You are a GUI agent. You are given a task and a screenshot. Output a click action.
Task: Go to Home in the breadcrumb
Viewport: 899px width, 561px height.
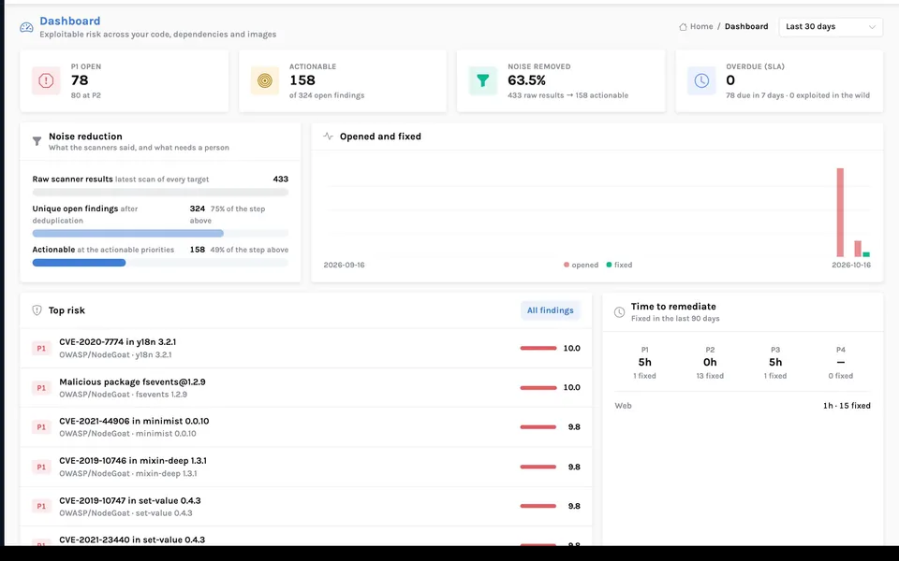pos(701,27)
